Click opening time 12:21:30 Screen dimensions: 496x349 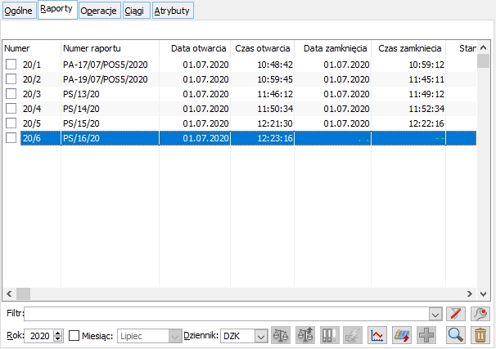pos(275,123)
